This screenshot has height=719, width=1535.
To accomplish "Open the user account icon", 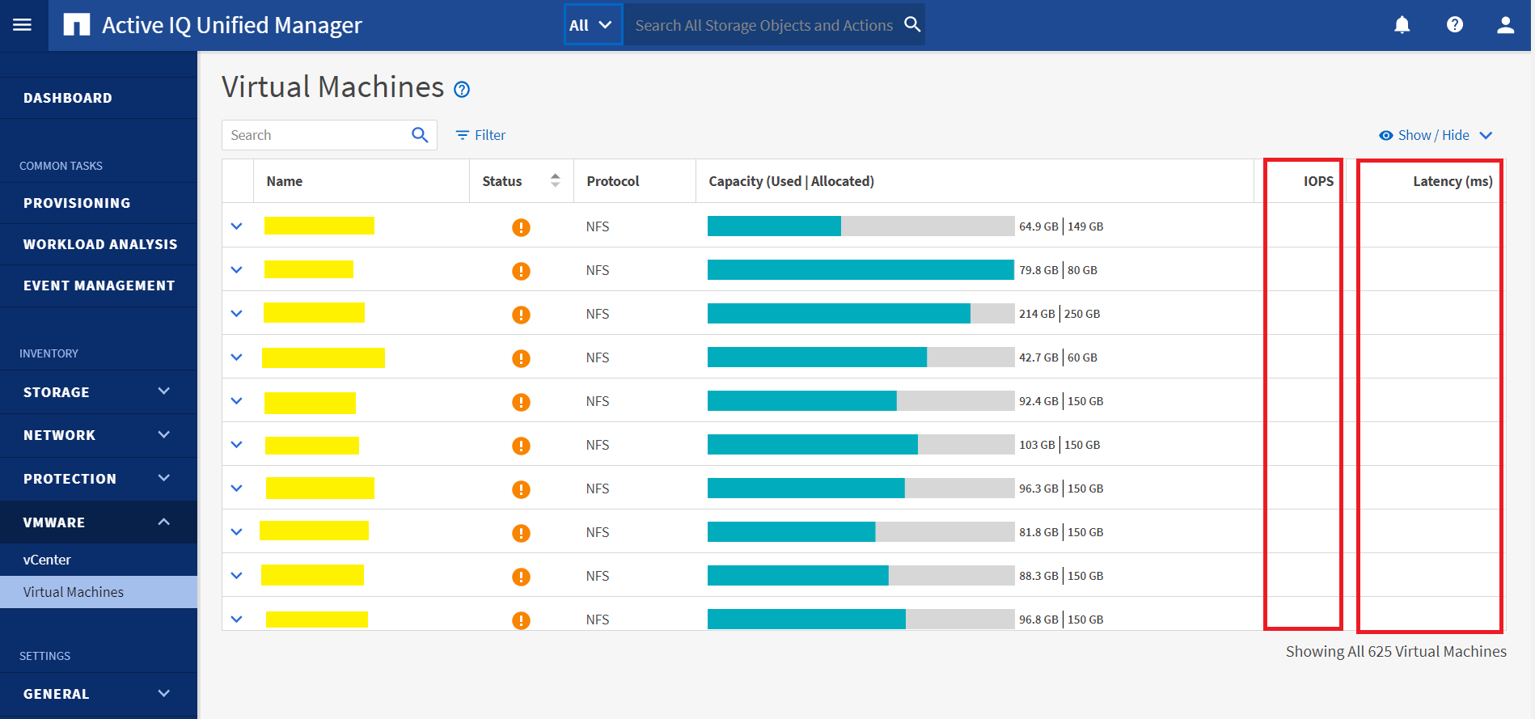I will [x=1505, y=25].
